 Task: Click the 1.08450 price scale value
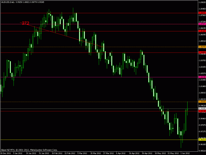(202, 9)
